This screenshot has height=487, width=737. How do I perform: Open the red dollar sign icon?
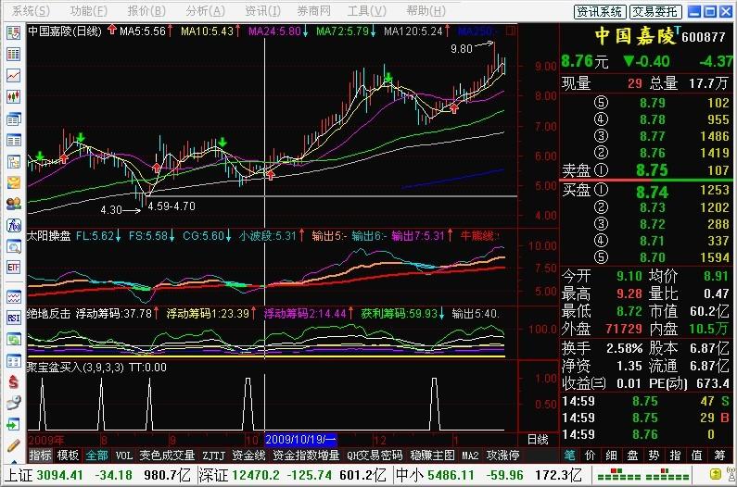point(13,381)
